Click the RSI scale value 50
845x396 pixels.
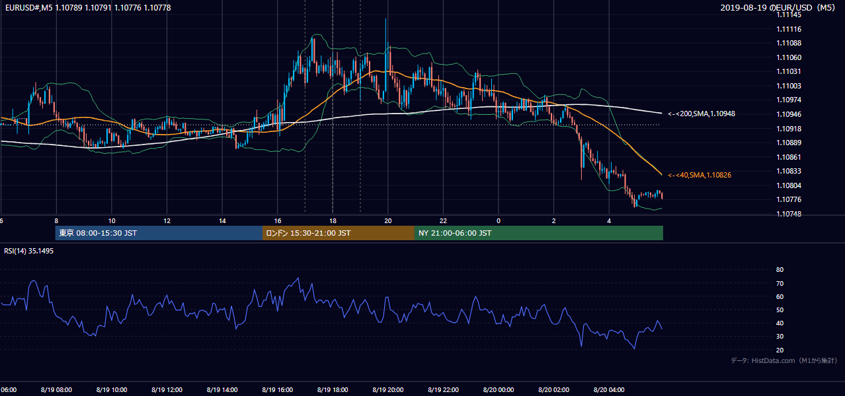[x=780, y=310]
